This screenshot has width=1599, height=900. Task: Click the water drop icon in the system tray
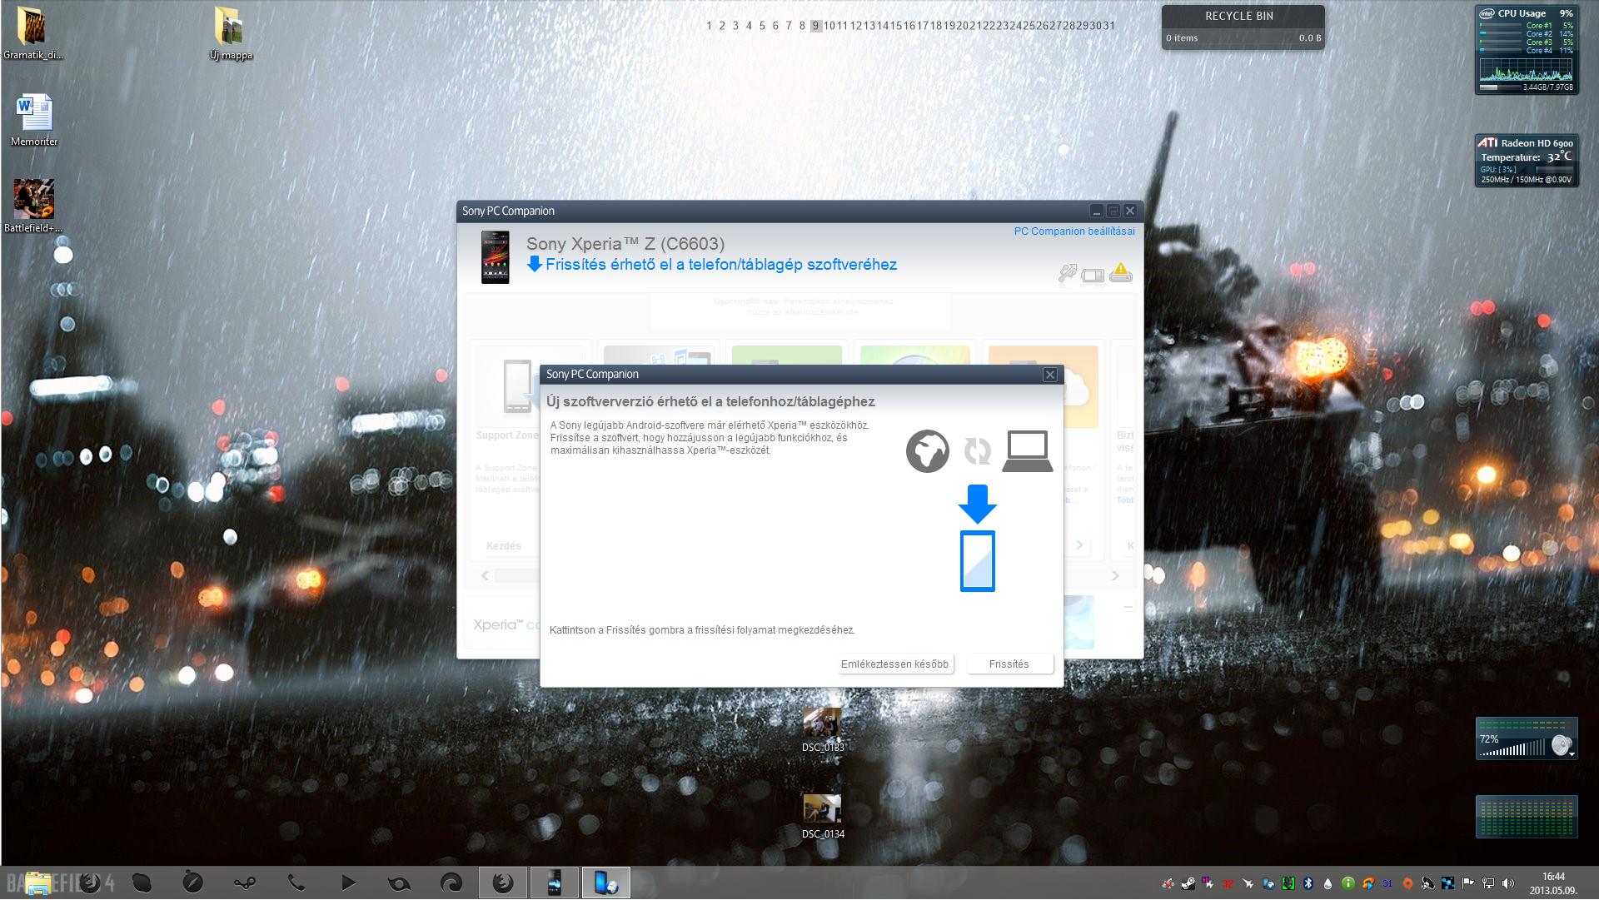tap(1328, 883)
